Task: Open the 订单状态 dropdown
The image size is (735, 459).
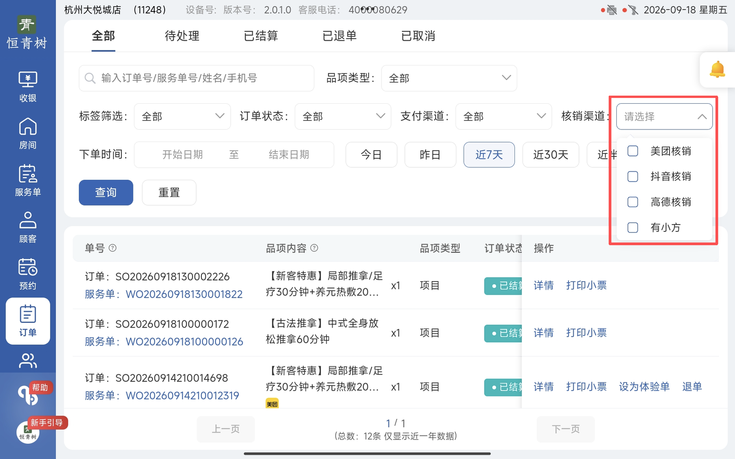Action: (343, 116)
